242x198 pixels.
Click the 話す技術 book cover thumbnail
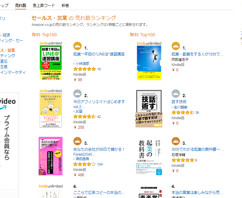[149, 109]
